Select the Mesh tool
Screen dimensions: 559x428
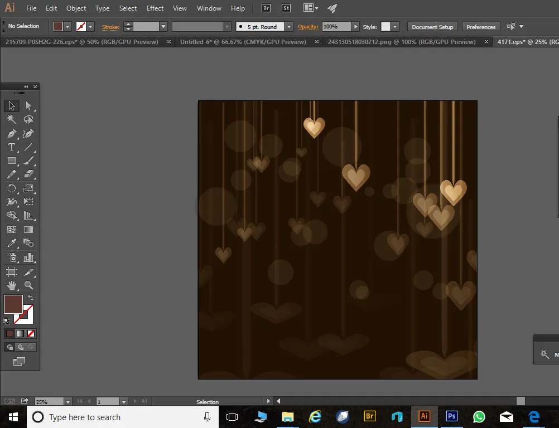[x=11, y=230]
